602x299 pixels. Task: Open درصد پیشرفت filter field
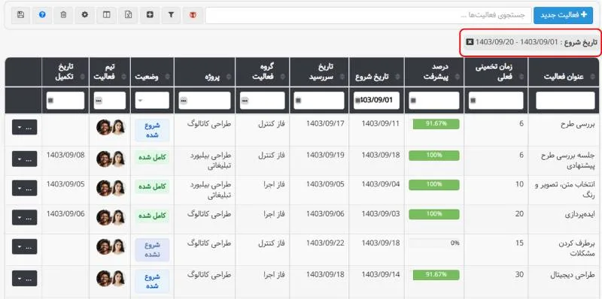point(434,101)
